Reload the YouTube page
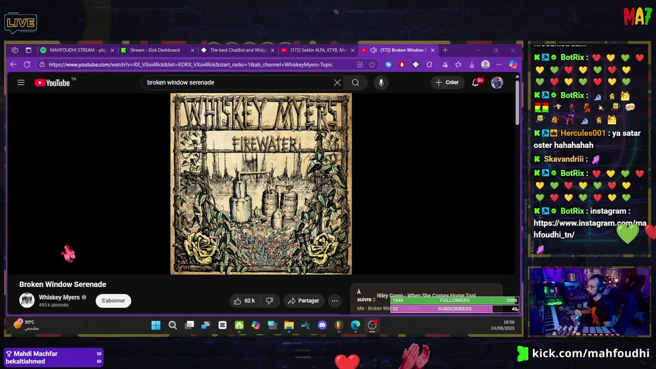 (27, 65)
